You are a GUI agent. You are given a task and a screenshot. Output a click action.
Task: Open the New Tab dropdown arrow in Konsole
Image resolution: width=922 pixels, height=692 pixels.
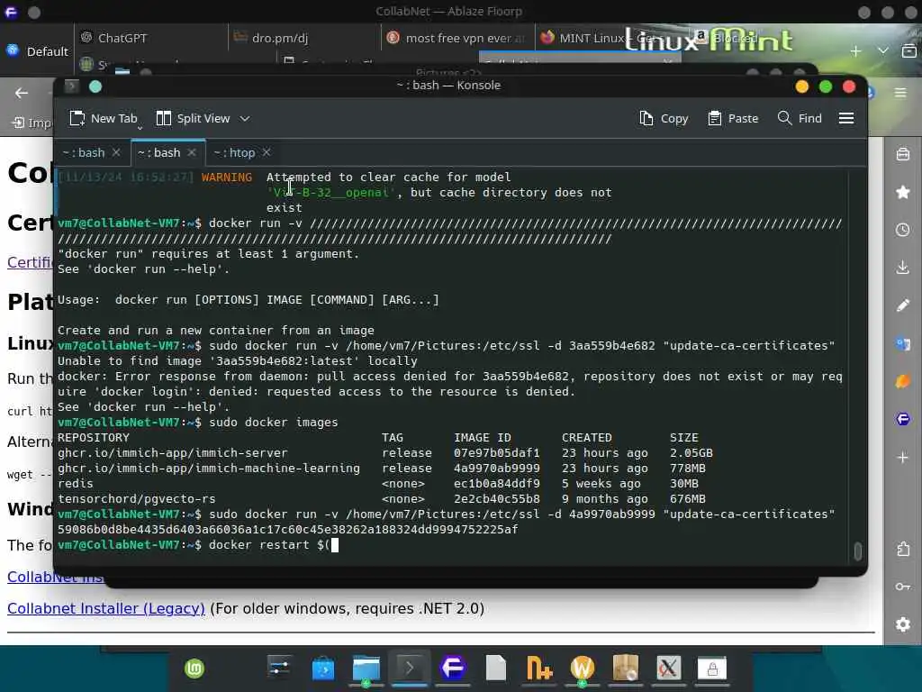[140, 127]
